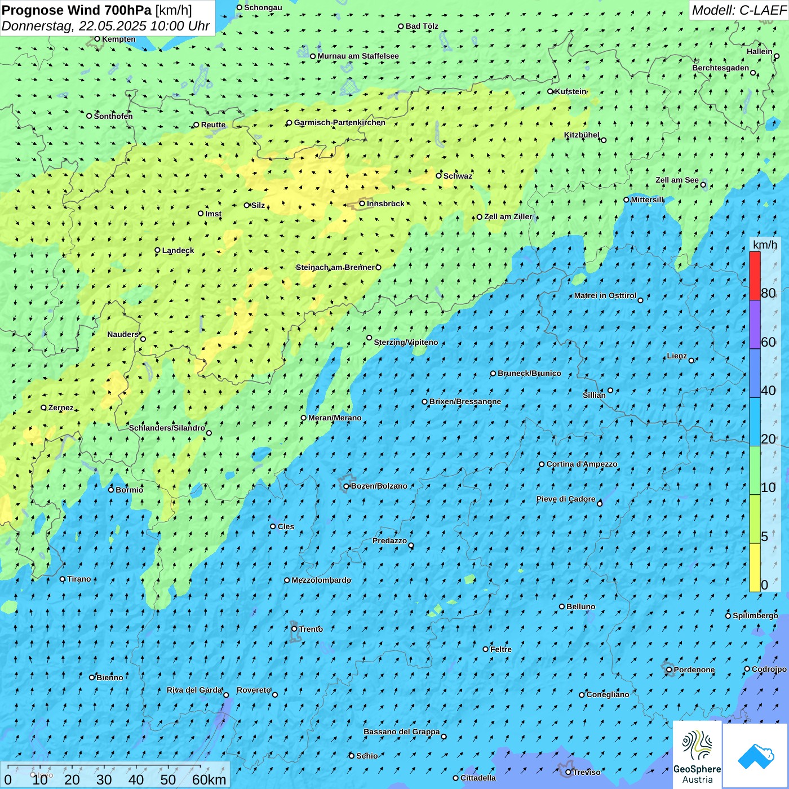
Task: Click the blue cloud arrow logo
Action: pyautogui.click(x=755, y=756)
